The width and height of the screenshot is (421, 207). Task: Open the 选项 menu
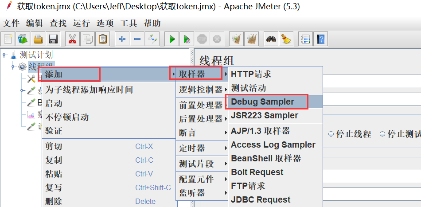click(105, 23)
